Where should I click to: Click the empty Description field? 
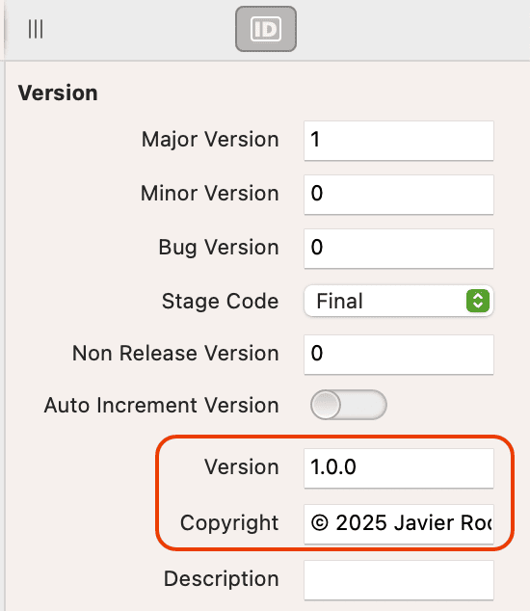coord(399,580)
